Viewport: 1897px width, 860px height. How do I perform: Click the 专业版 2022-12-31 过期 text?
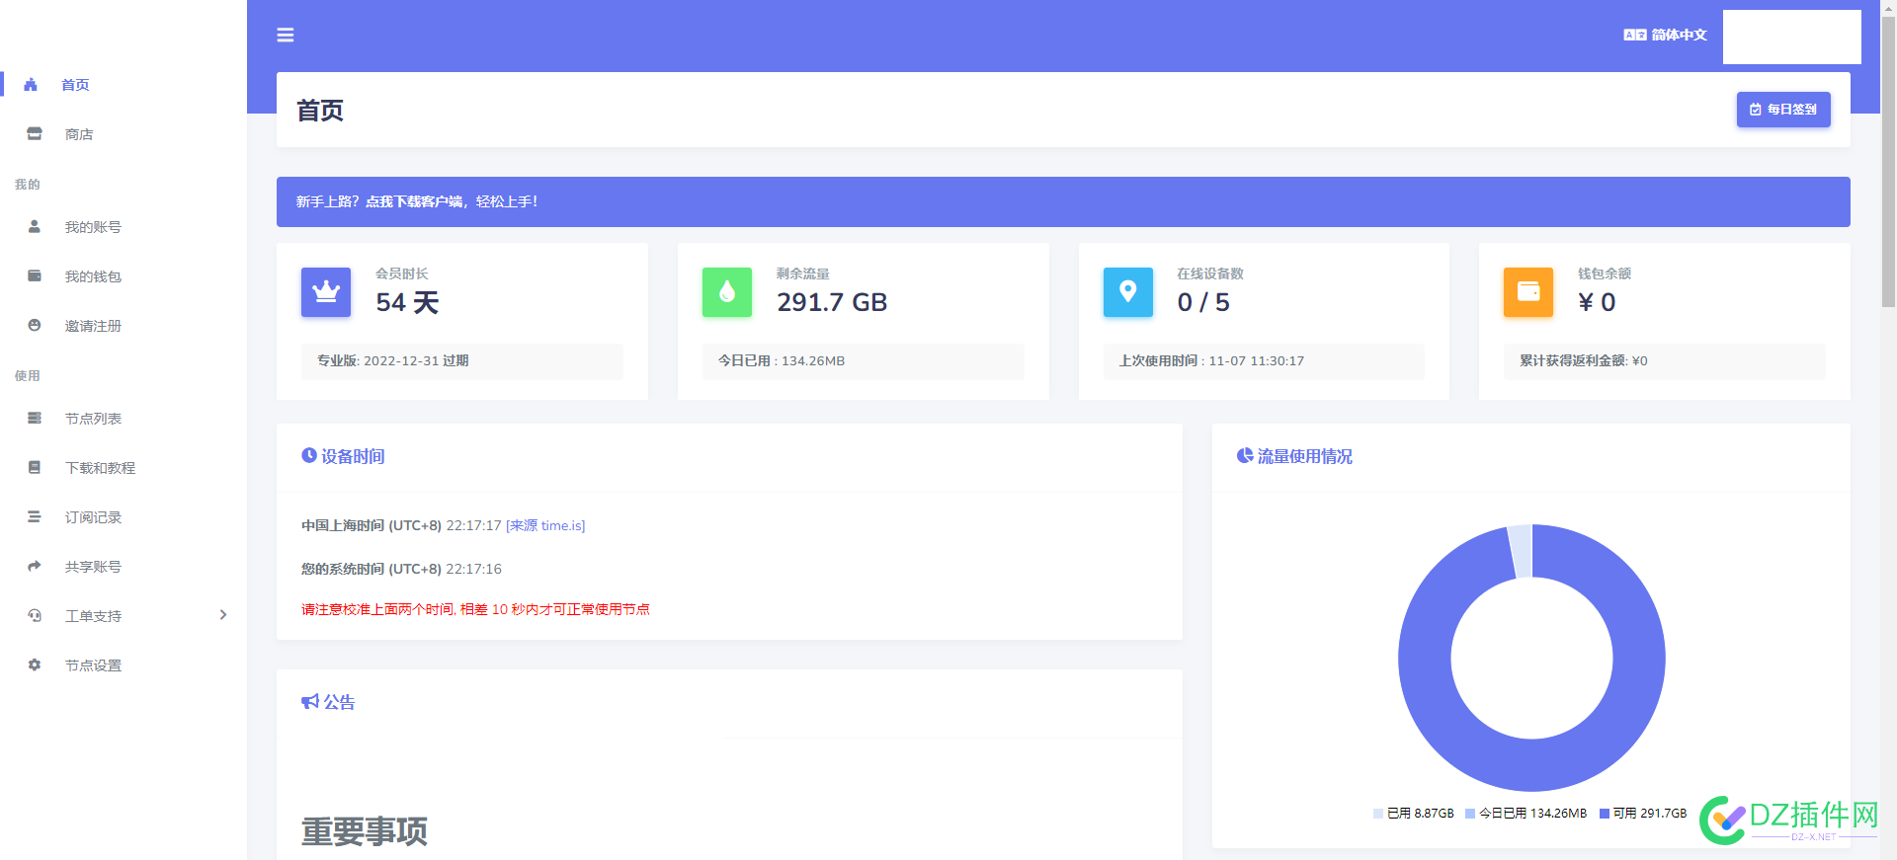392,360
